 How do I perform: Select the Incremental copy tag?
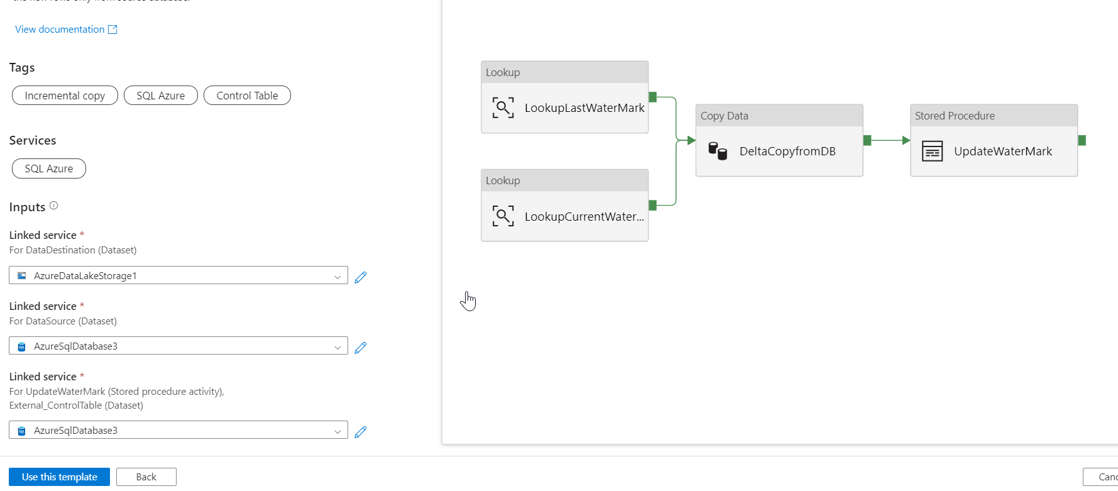[x=65, y=96]
